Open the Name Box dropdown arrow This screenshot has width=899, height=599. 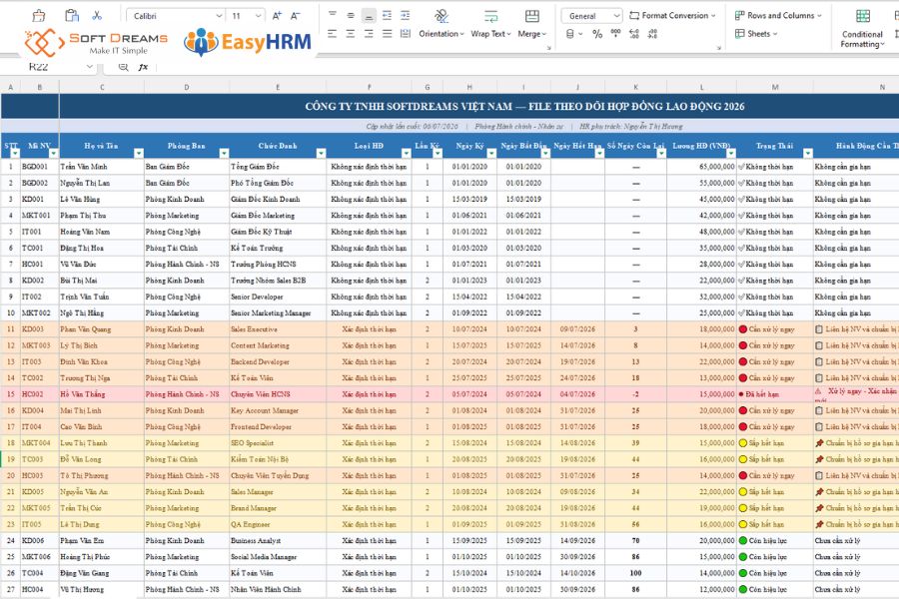click(x=90, y=67)
